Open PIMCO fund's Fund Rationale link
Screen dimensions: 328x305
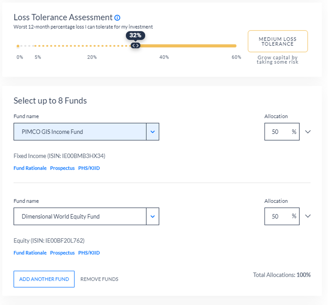point(30,168)
